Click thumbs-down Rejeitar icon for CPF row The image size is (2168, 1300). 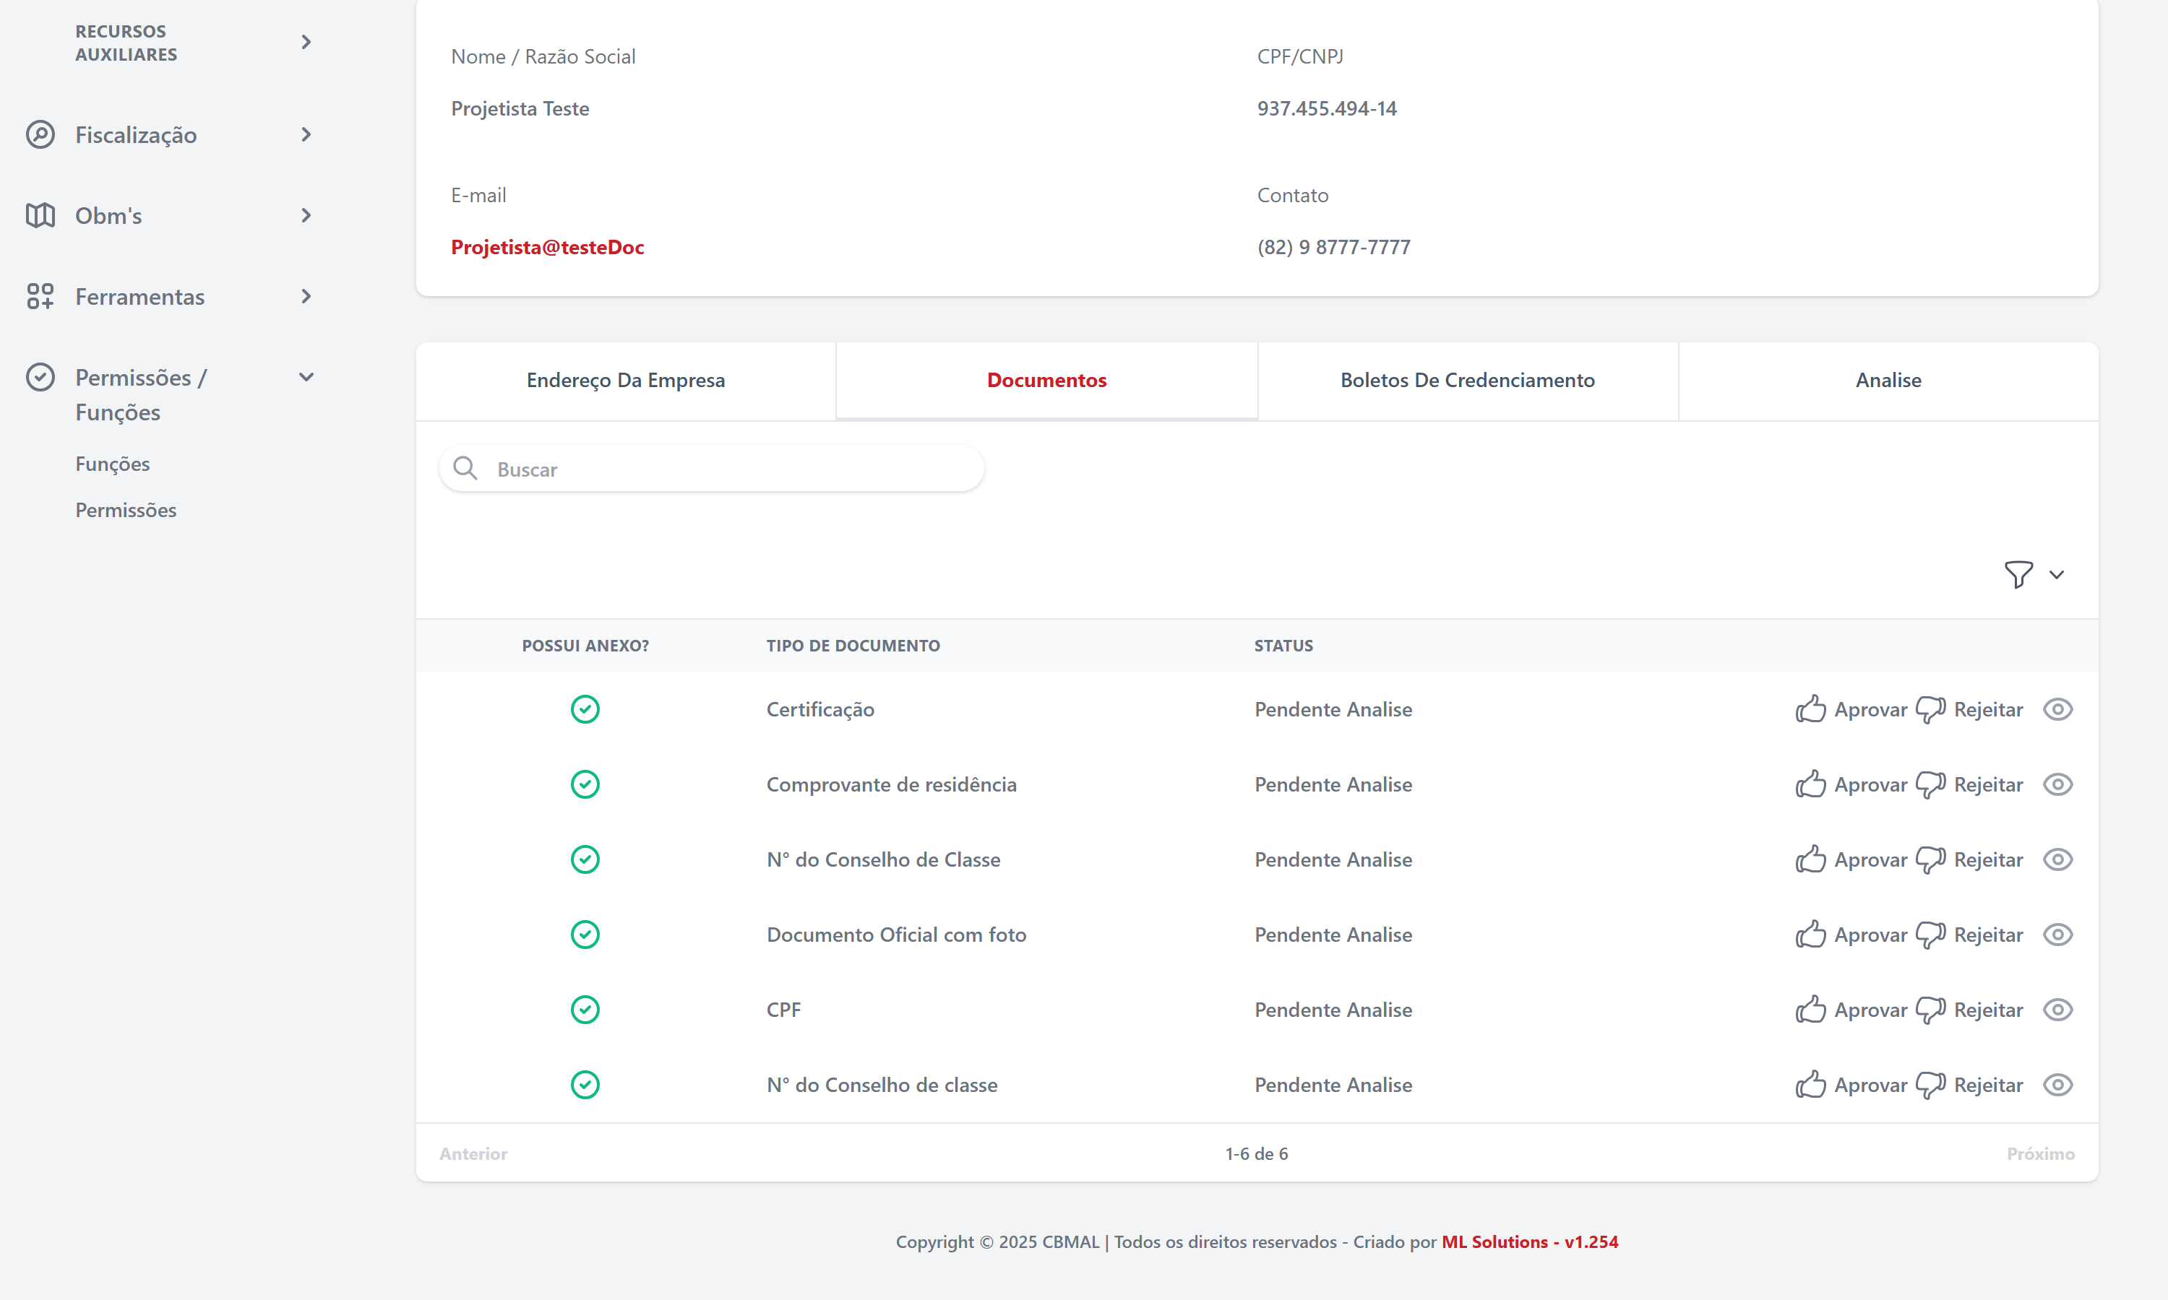[x=1930, y=1010]
